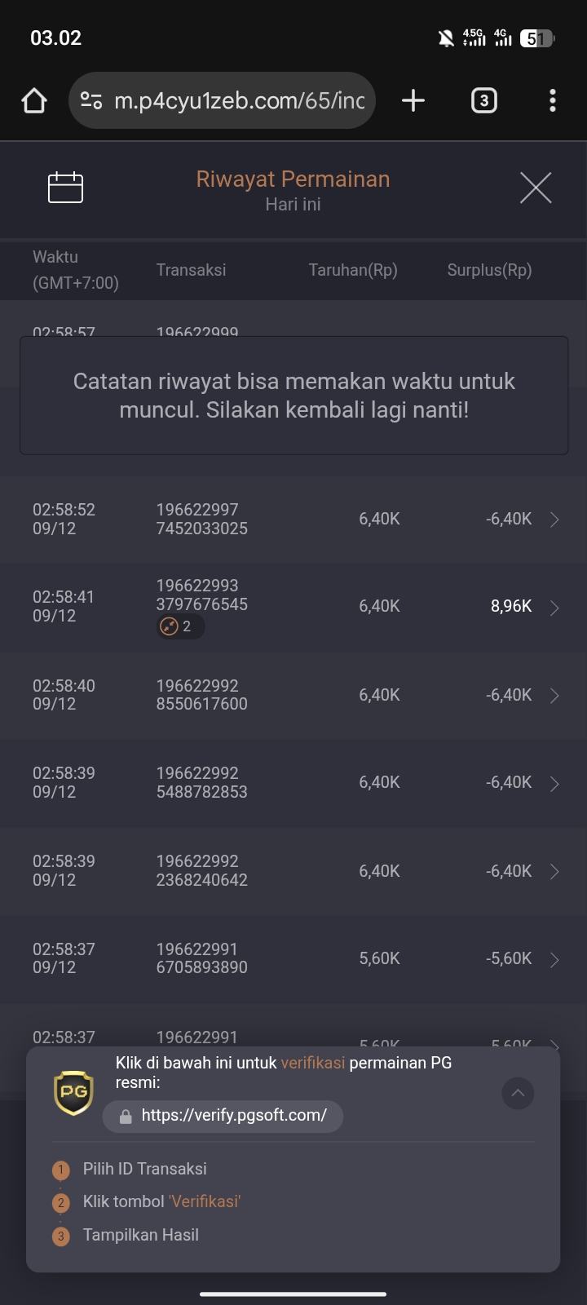Open chevron for transaction 2368240642
Viewport: 587px width, 1305px height.
coord(554,872)
